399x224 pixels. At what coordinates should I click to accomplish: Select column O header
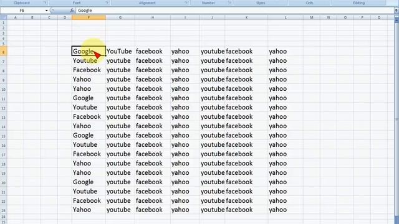pyautogui.click(x=345, y=17)
